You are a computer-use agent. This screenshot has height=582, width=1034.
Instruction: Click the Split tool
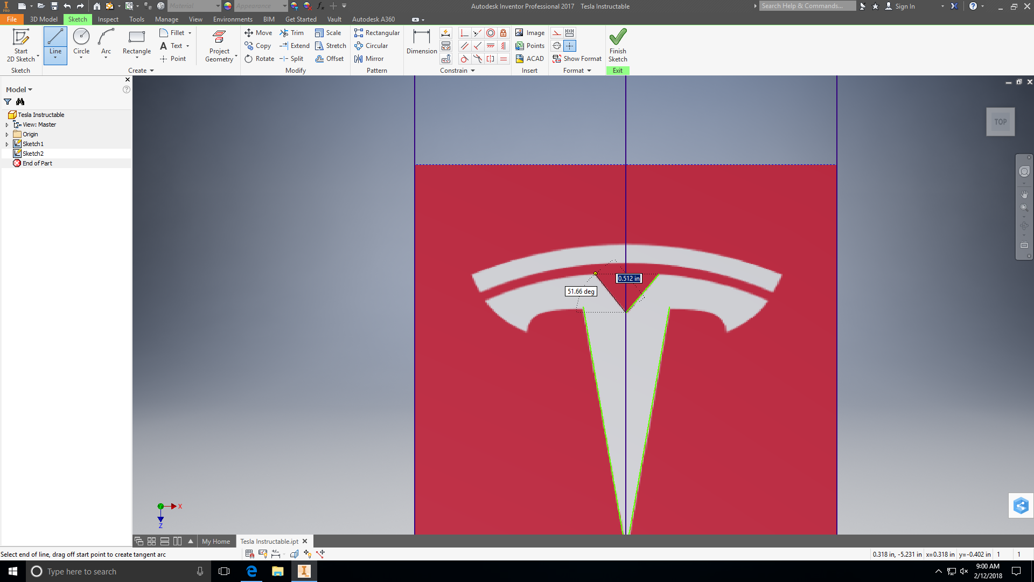[291, 59]
